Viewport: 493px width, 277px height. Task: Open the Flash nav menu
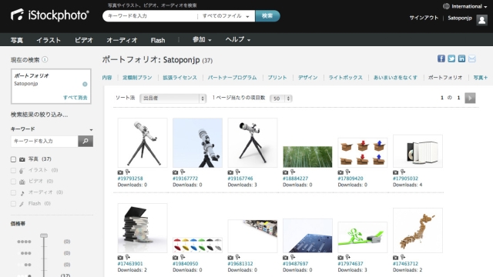click(x=158, y=40)
